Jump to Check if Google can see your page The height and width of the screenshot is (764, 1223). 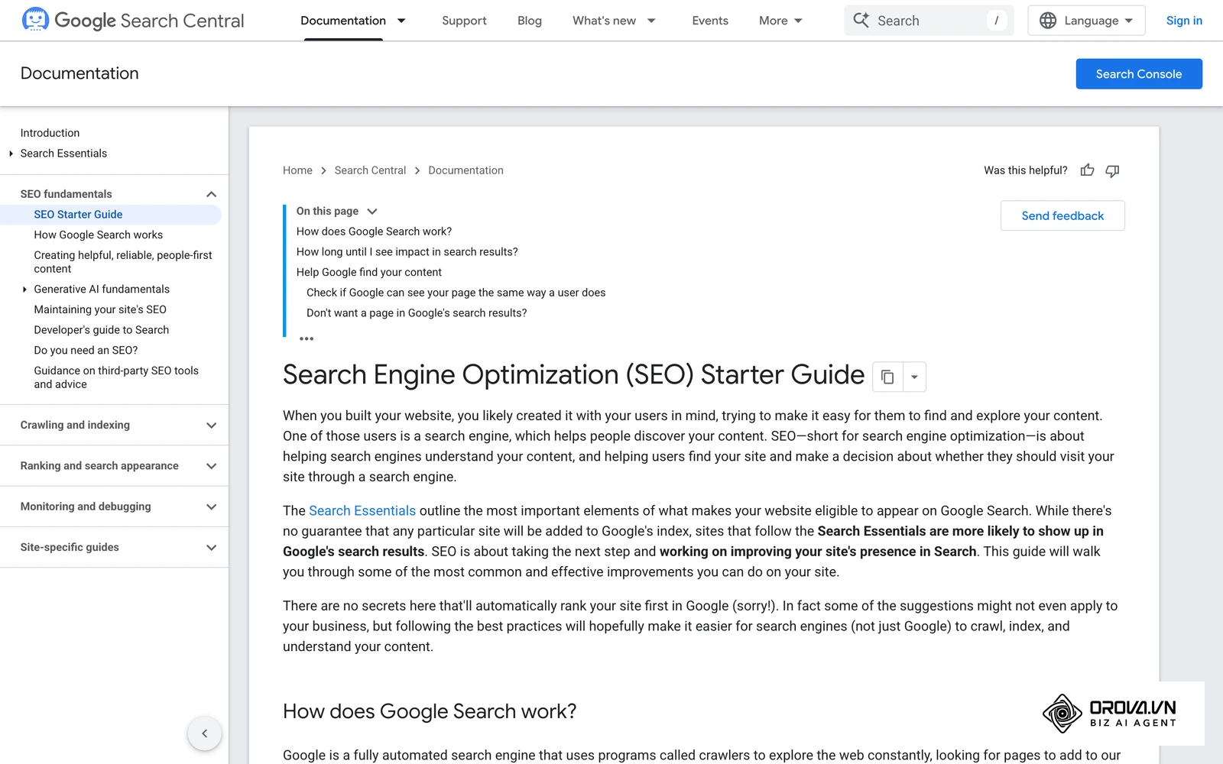456,293
